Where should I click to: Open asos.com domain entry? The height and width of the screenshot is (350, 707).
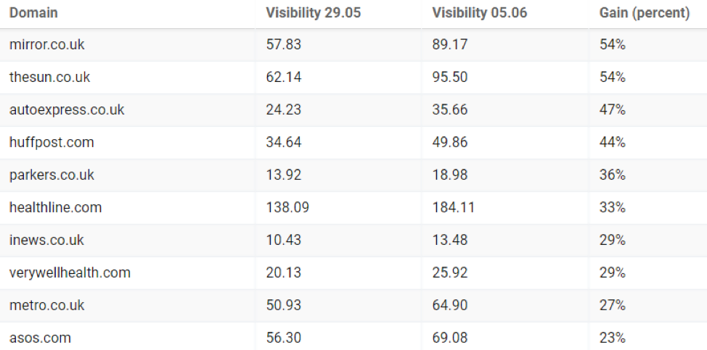pos(40,338)
